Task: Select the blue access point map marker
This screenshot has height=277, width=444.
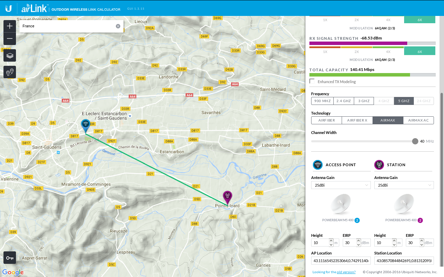Action: coord(85,125)
